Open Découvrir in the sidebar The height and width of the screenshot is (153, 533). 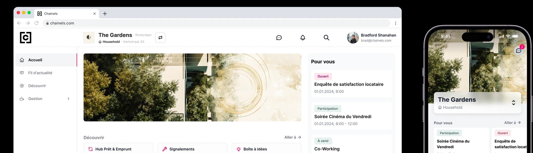tap(46, 86)
